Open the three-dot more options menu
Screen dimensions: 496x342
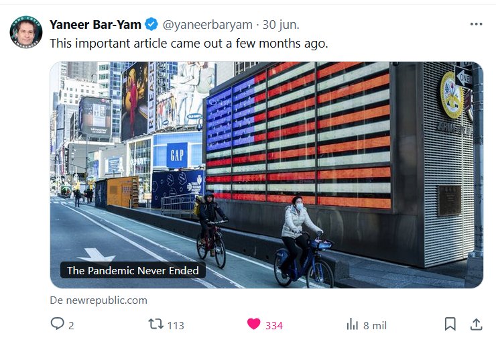(x=476, y=24)
